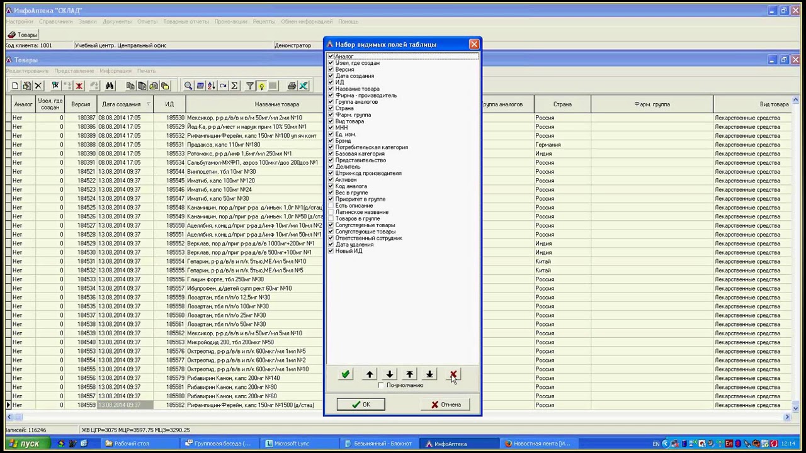This screenshot has height=453, width=806.
Task: Close the Набор видимых полей dialog
Action: (474, 44)
